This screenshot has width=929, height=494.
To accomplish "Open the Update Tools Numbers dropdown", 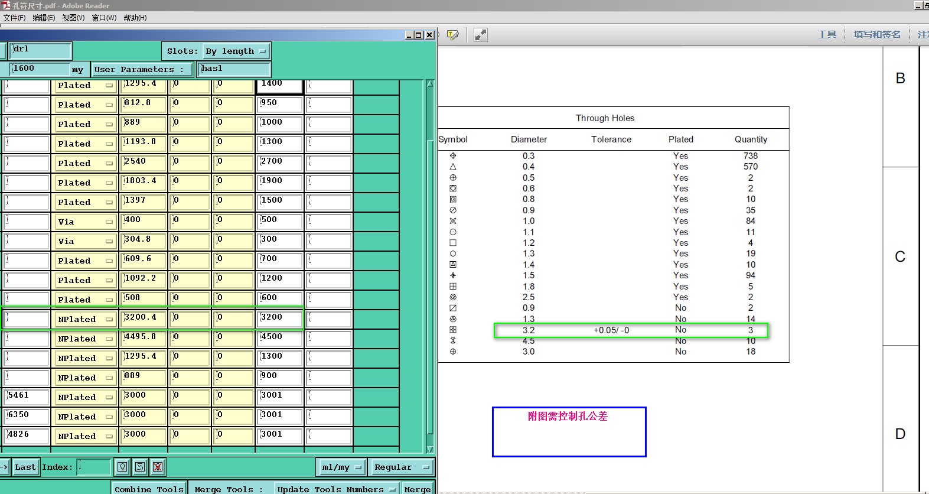I will click(337, 489).
